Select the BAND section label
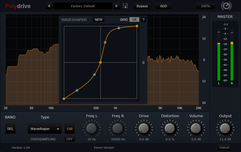Viewport: 241px width, 152px height. [x=10, y=117]
